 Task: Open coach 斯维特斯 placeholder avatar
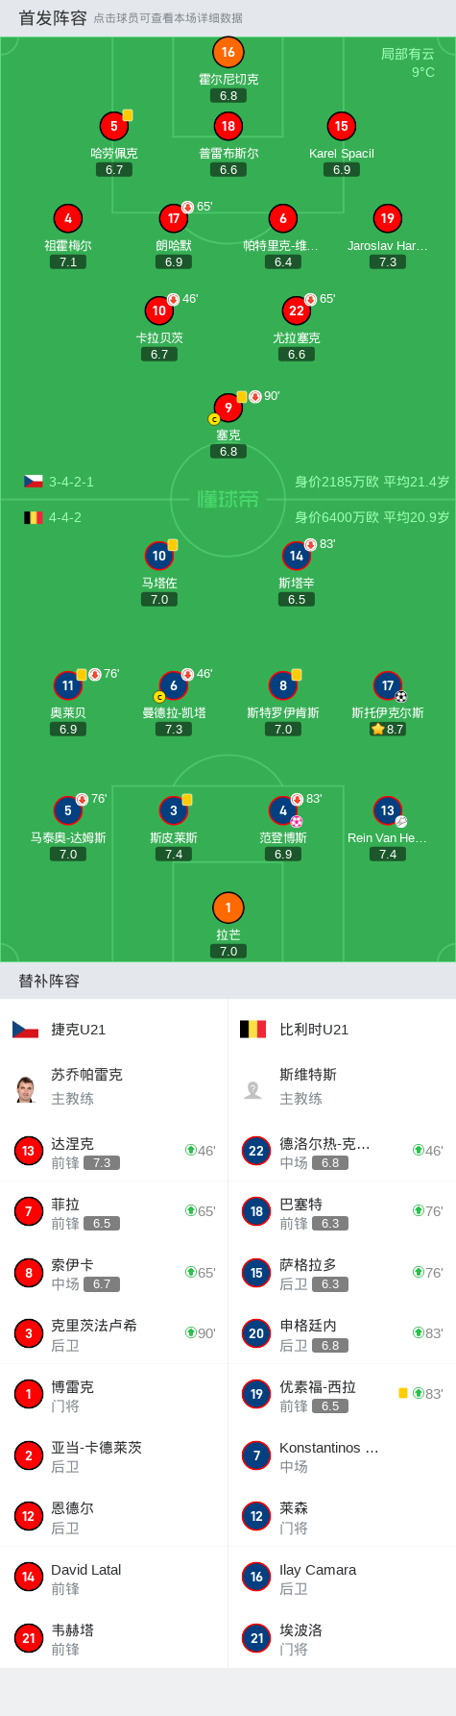253,1089
